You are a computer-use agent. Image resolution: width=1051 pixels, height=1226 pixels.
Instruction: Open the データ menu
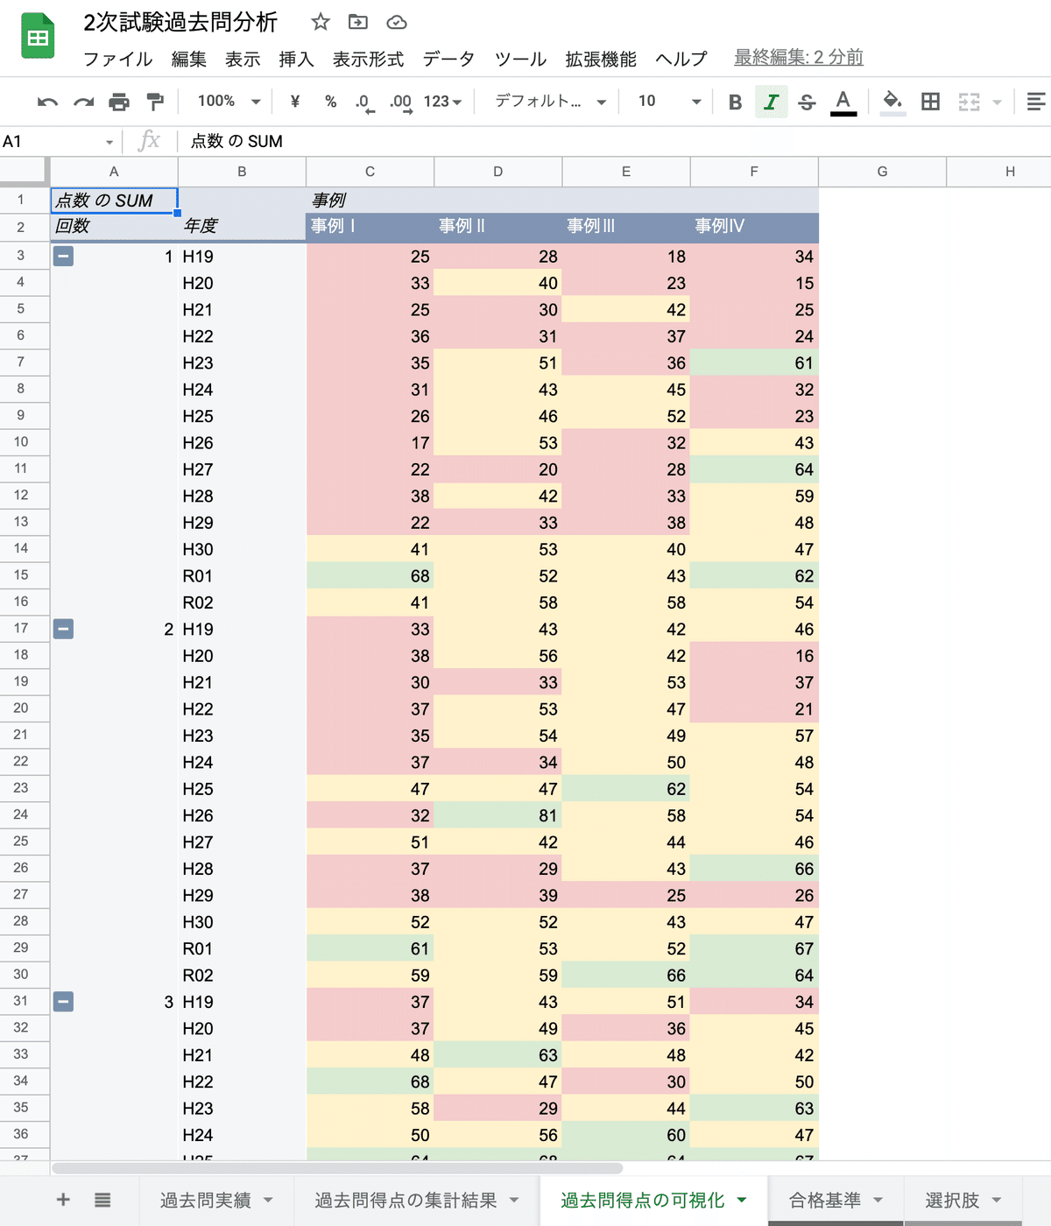point(448,59)
